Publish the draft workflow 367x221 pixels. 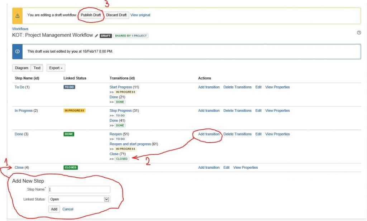tap(91, 15)
